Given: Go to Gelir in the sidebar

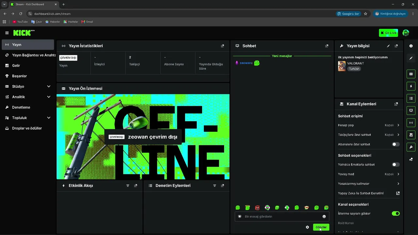Looking at the screenshot, I should (28, 66).
